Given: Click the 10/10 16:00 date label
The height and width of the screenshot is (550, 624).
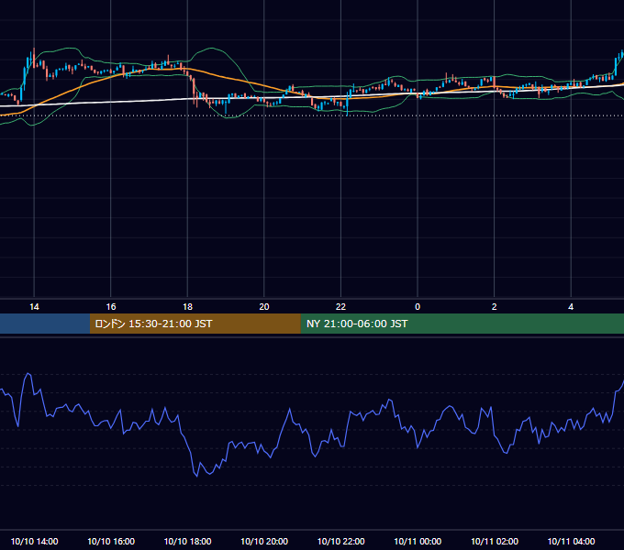Looking at the screenshot, I should click(x=111, y=541).
